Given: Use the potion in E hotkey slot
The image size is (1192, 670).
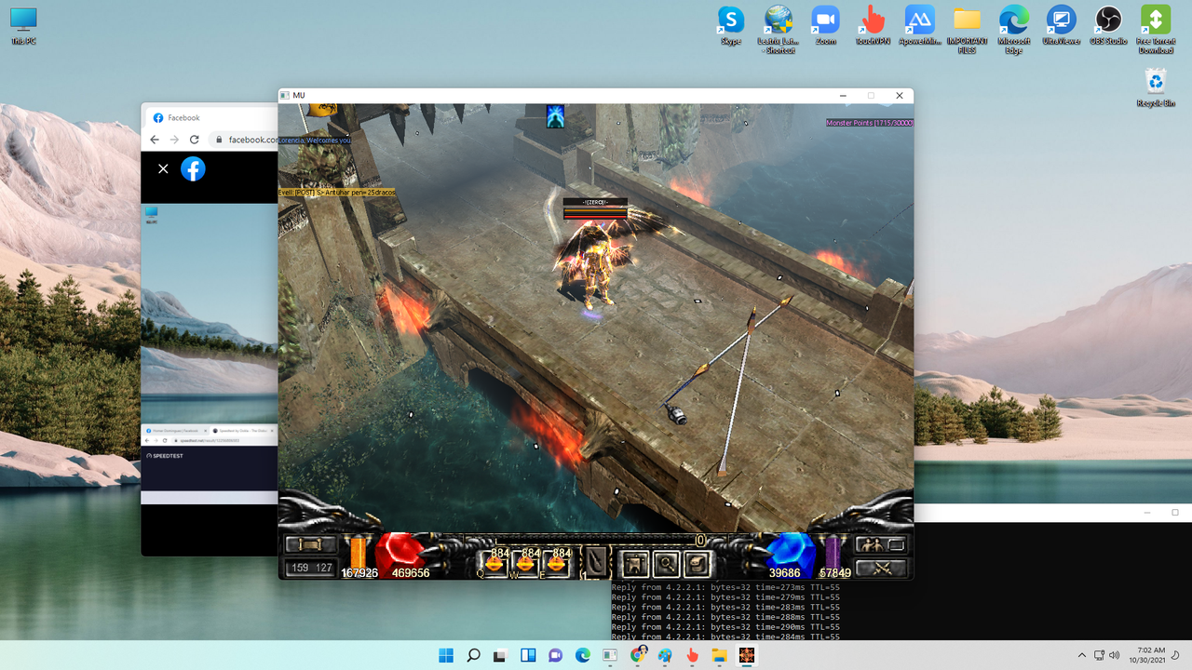Looking at the screenshot, I should pyautogui.click(x=557, y=562).
